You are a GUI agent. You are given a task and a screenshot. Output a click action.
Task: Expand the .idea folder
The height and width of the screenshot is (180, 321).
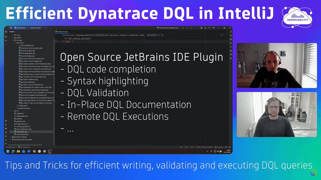12,35
